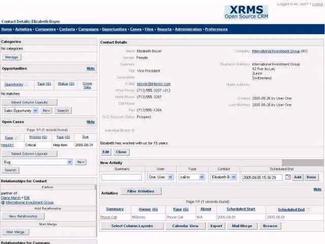The image size is (325, 244).
Task: Open Activities in the navigation bar
Action: coord(23,29)
